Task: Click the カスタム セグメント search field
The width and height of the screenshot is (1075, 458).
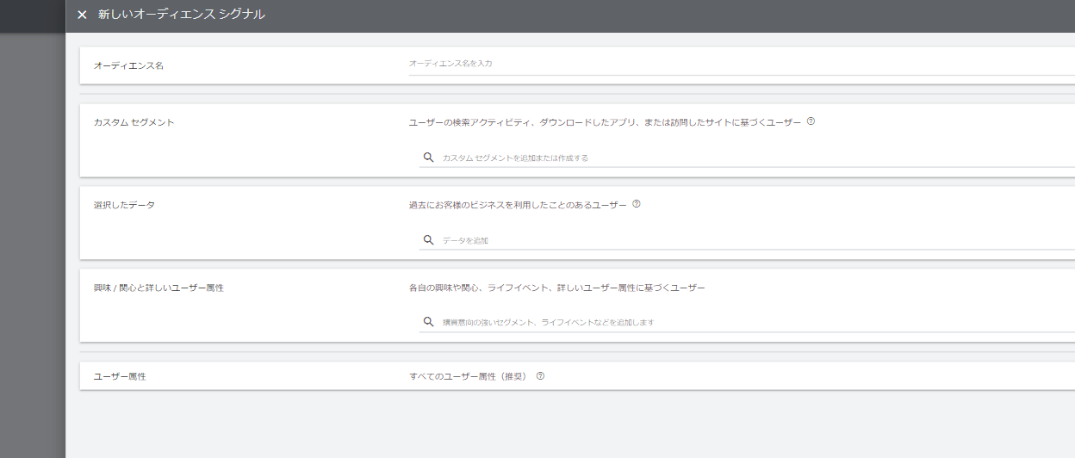Action: [x=747, y=158]
